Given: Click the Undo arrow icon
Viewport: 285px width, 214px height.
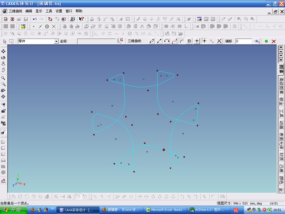Looking at the screenshot, I should tap(35, 19).
